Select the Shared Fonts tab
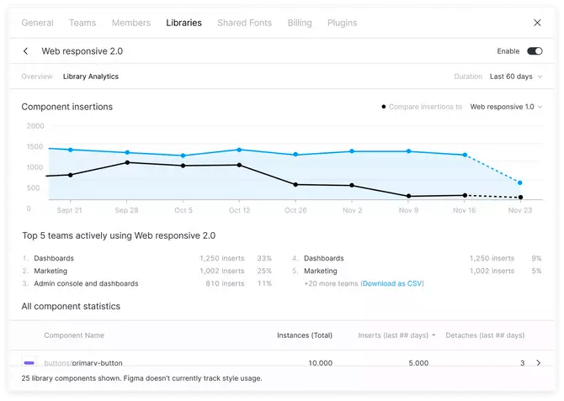Viewport: 564px width, 401px height. [x=244, y=23]
